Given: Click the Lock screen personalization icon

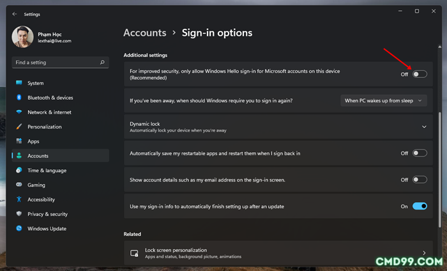Looking at the screenshot, I should (134, 253).
